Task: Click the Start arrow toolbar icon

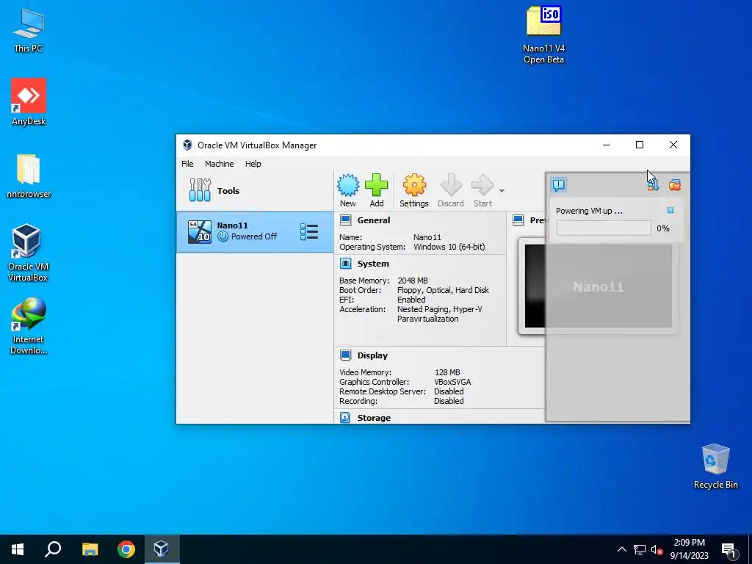Action: 482,190
